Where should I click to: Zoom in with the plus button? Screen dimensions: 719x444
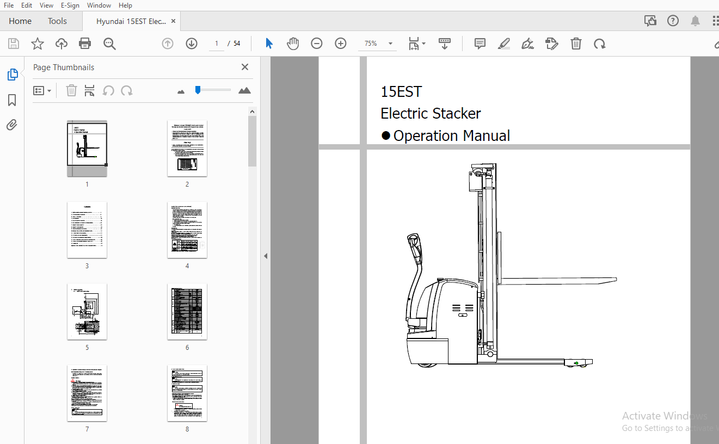[341, 44]
